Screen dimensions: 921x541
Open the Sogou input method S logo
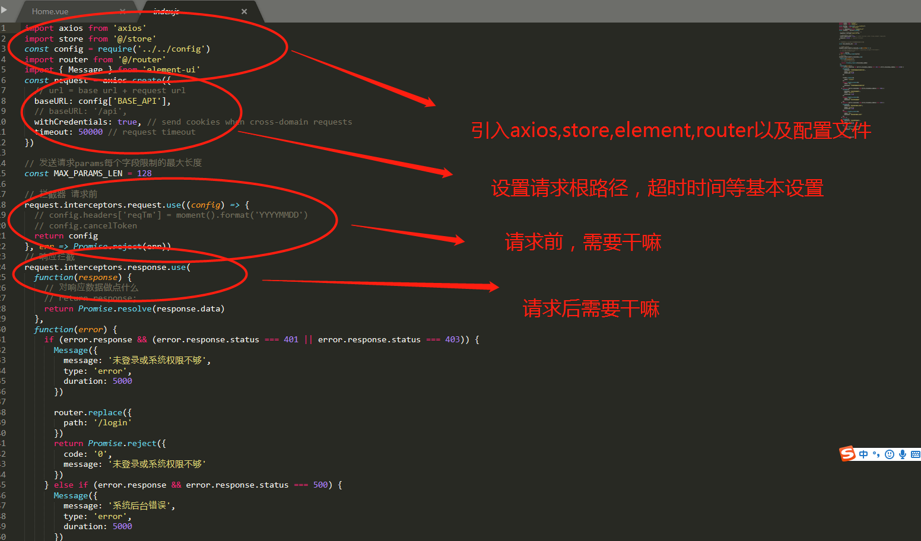(x=847, y=454)
